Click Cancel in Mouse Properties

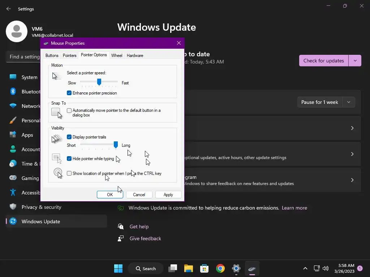139,194
